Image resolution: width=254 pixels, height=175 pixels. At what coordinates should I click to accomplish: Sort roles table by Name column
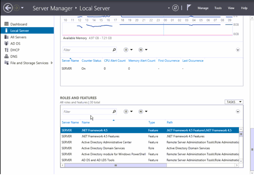pyautogui.click(x=86, y=122)
